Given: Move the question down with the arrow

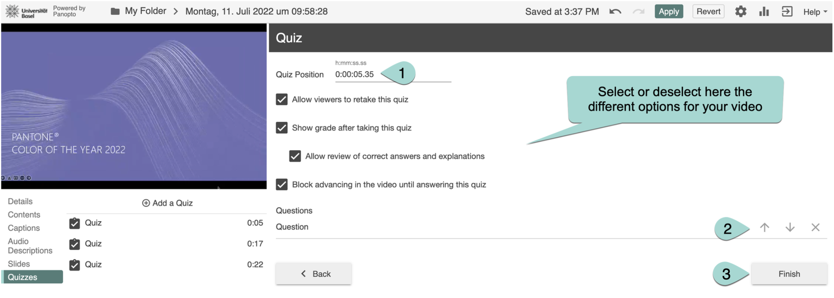Looking at the screenshot, I should click(790, 227).
